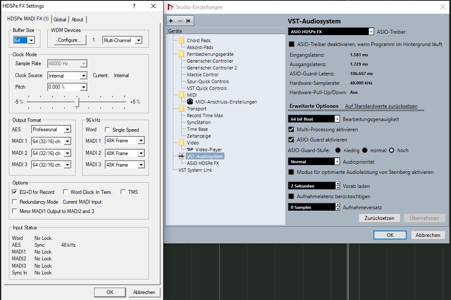Click the Pitch slider handle
451x300 pixels.
77,102
